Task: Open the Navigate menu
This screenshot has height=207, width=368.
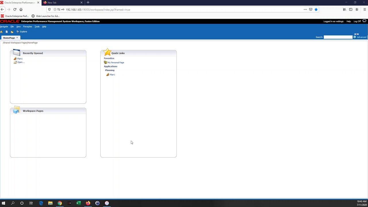Action: coord(4,26)
